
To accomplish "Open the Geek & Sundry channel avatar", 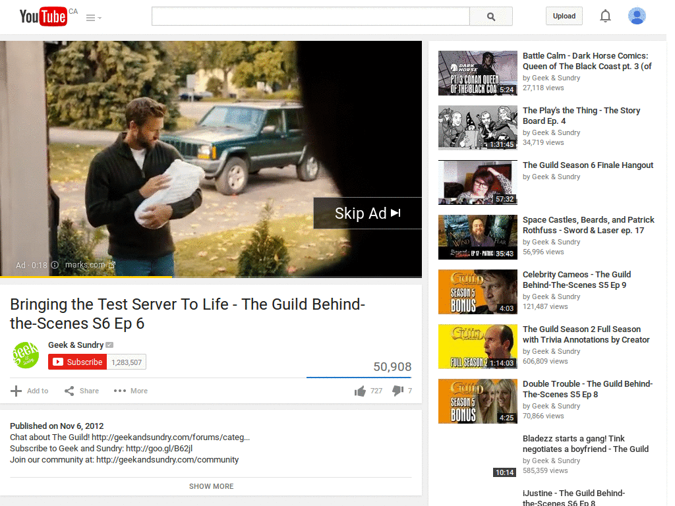I will tap(26, 355).
